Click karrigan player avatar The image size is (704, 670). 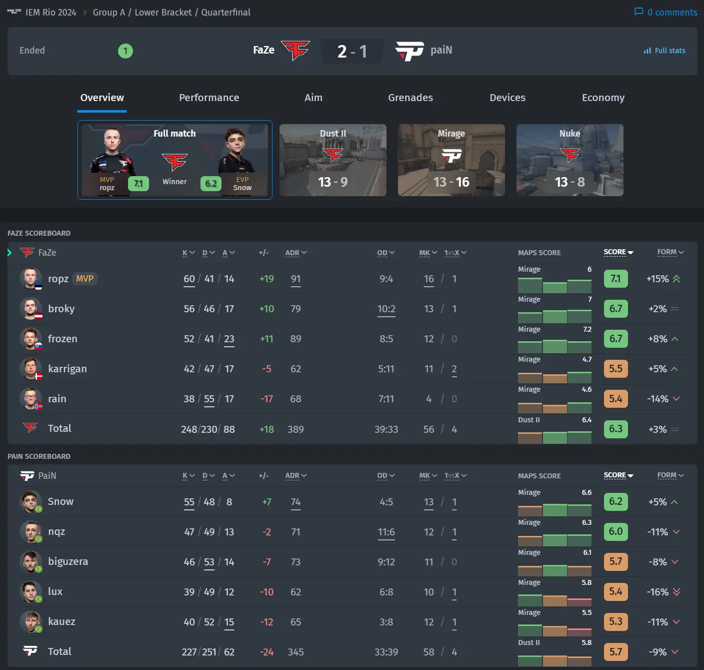tap(30, 369)
